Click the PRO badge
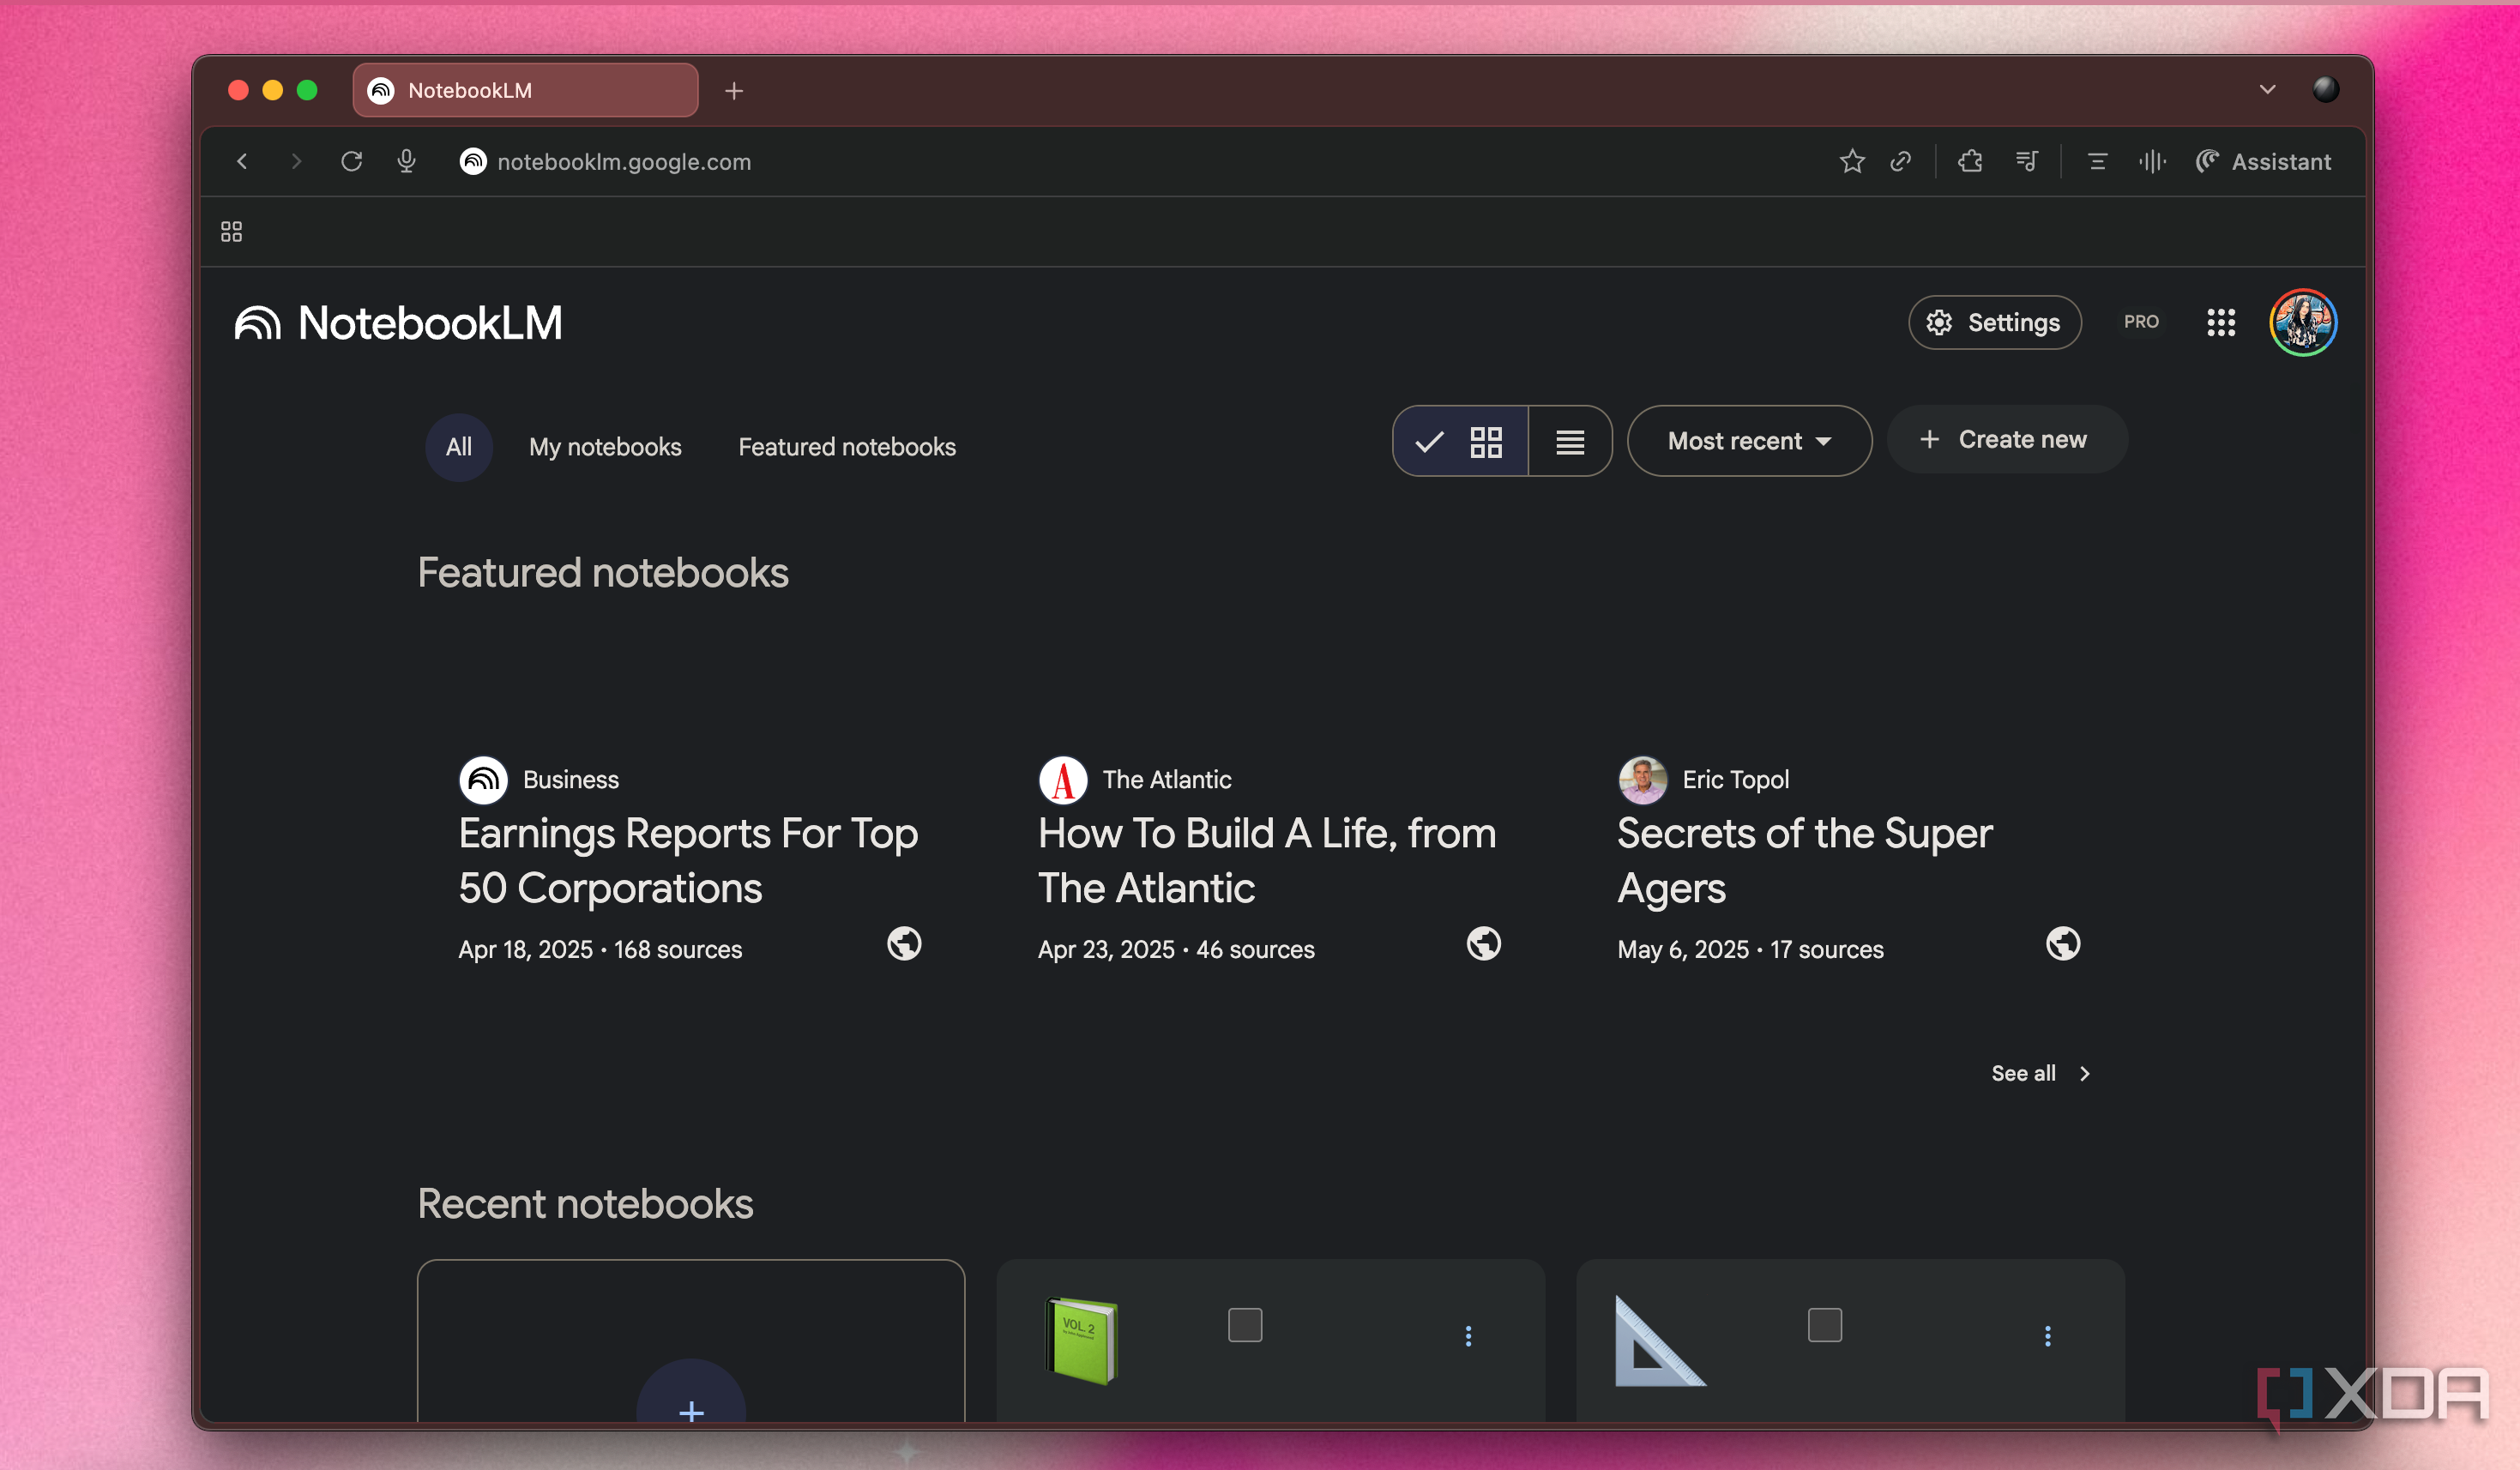2520x1470 pixels. [x=2140, y=322]
